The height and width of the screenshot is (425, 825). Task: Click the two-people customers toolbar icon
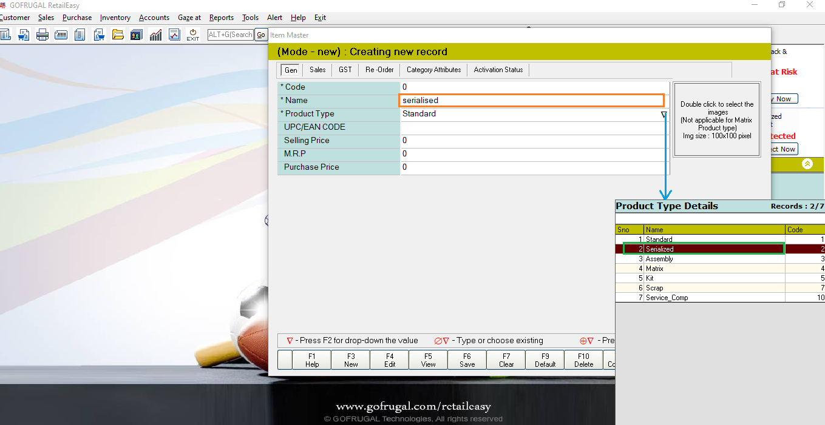137,35
